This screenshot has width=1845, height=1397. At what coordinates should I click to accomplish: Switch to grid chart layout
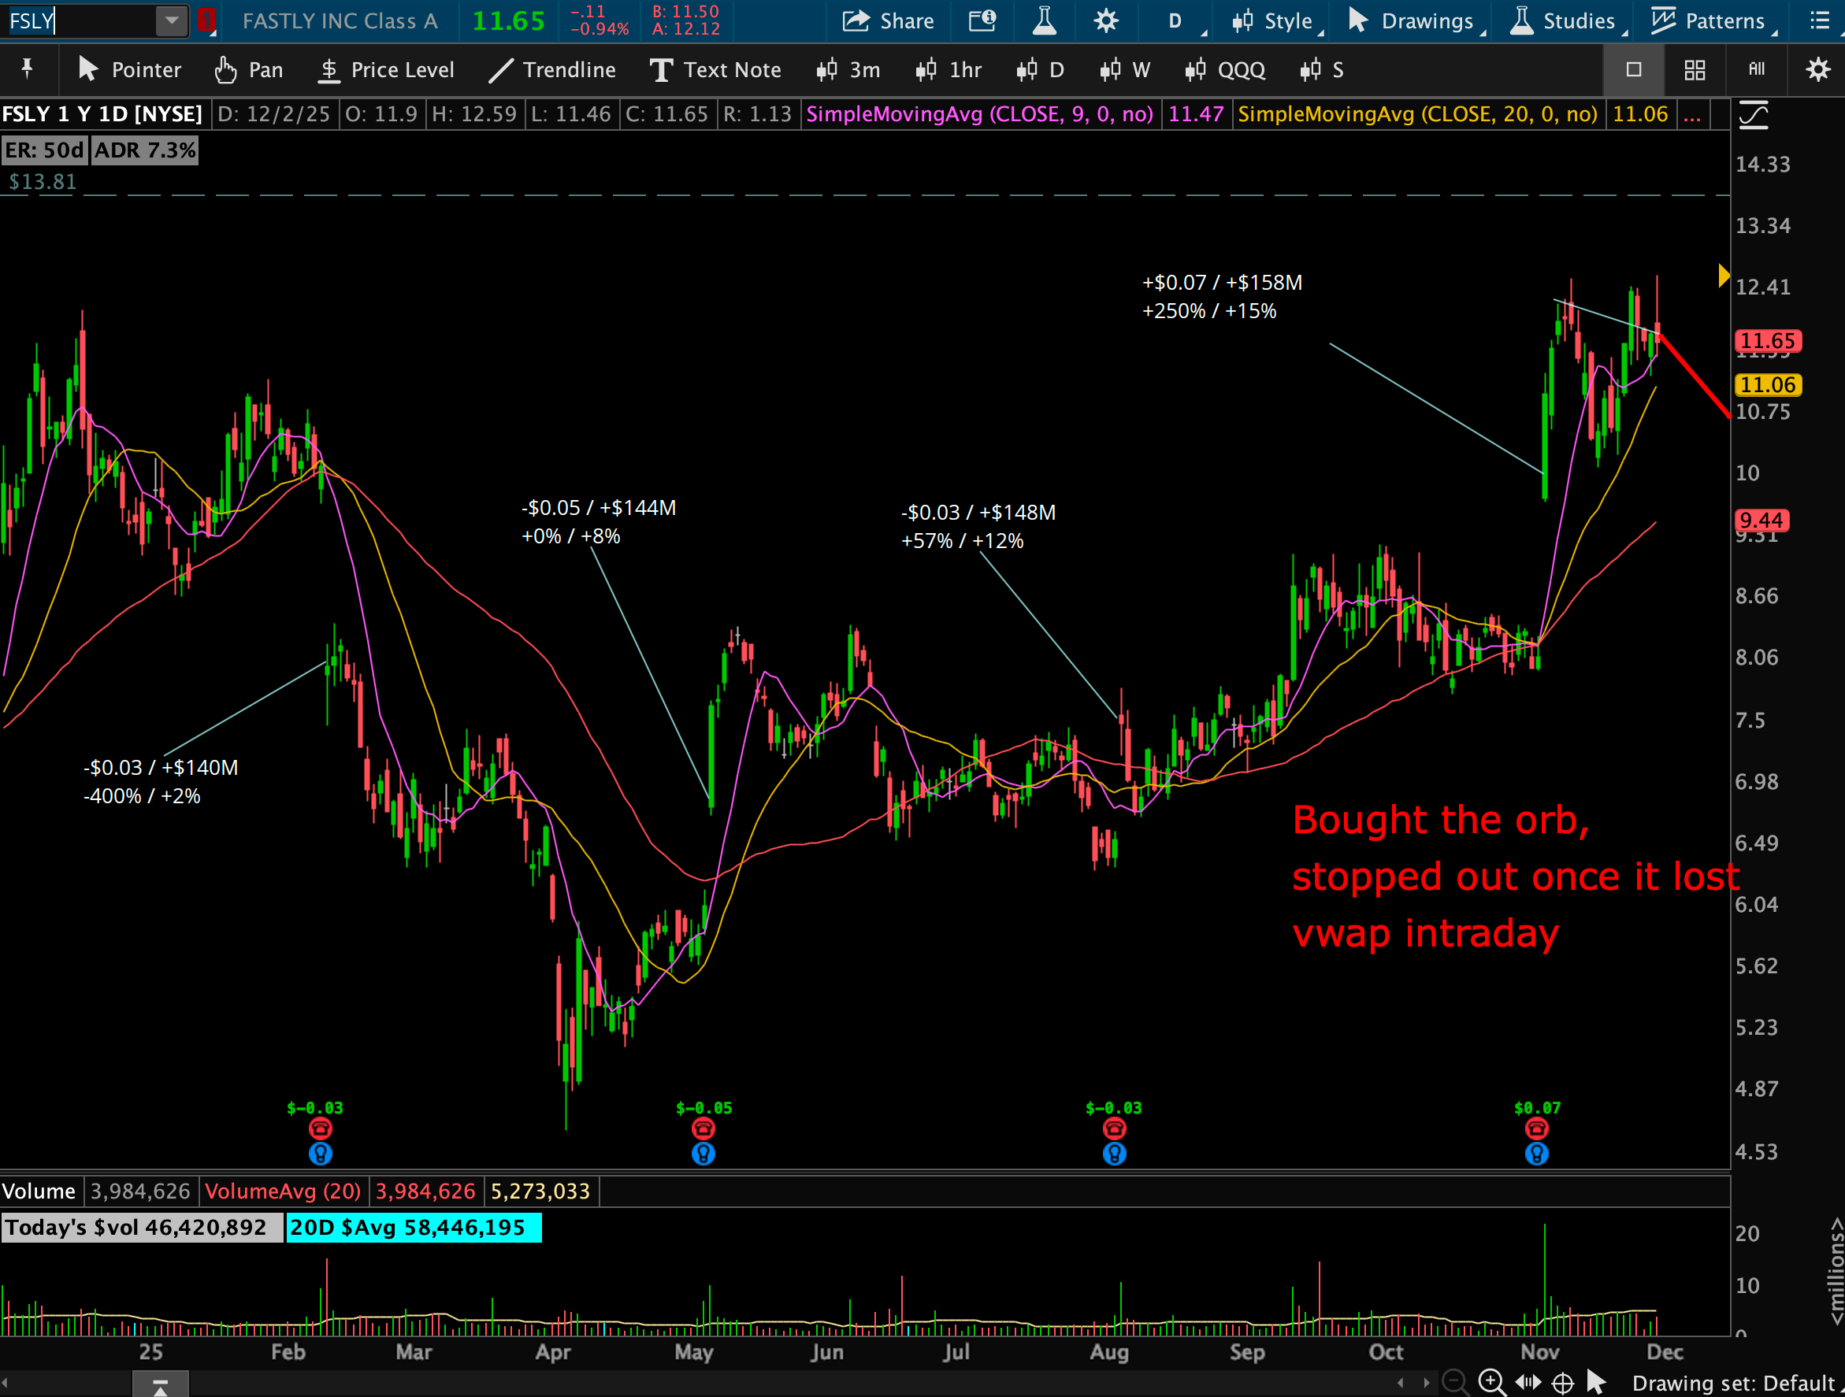(1694, 70)
